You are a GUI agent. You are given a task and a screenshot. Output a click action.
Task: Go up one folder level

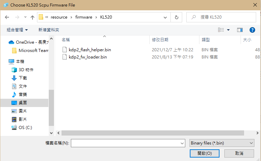point(32,17)
